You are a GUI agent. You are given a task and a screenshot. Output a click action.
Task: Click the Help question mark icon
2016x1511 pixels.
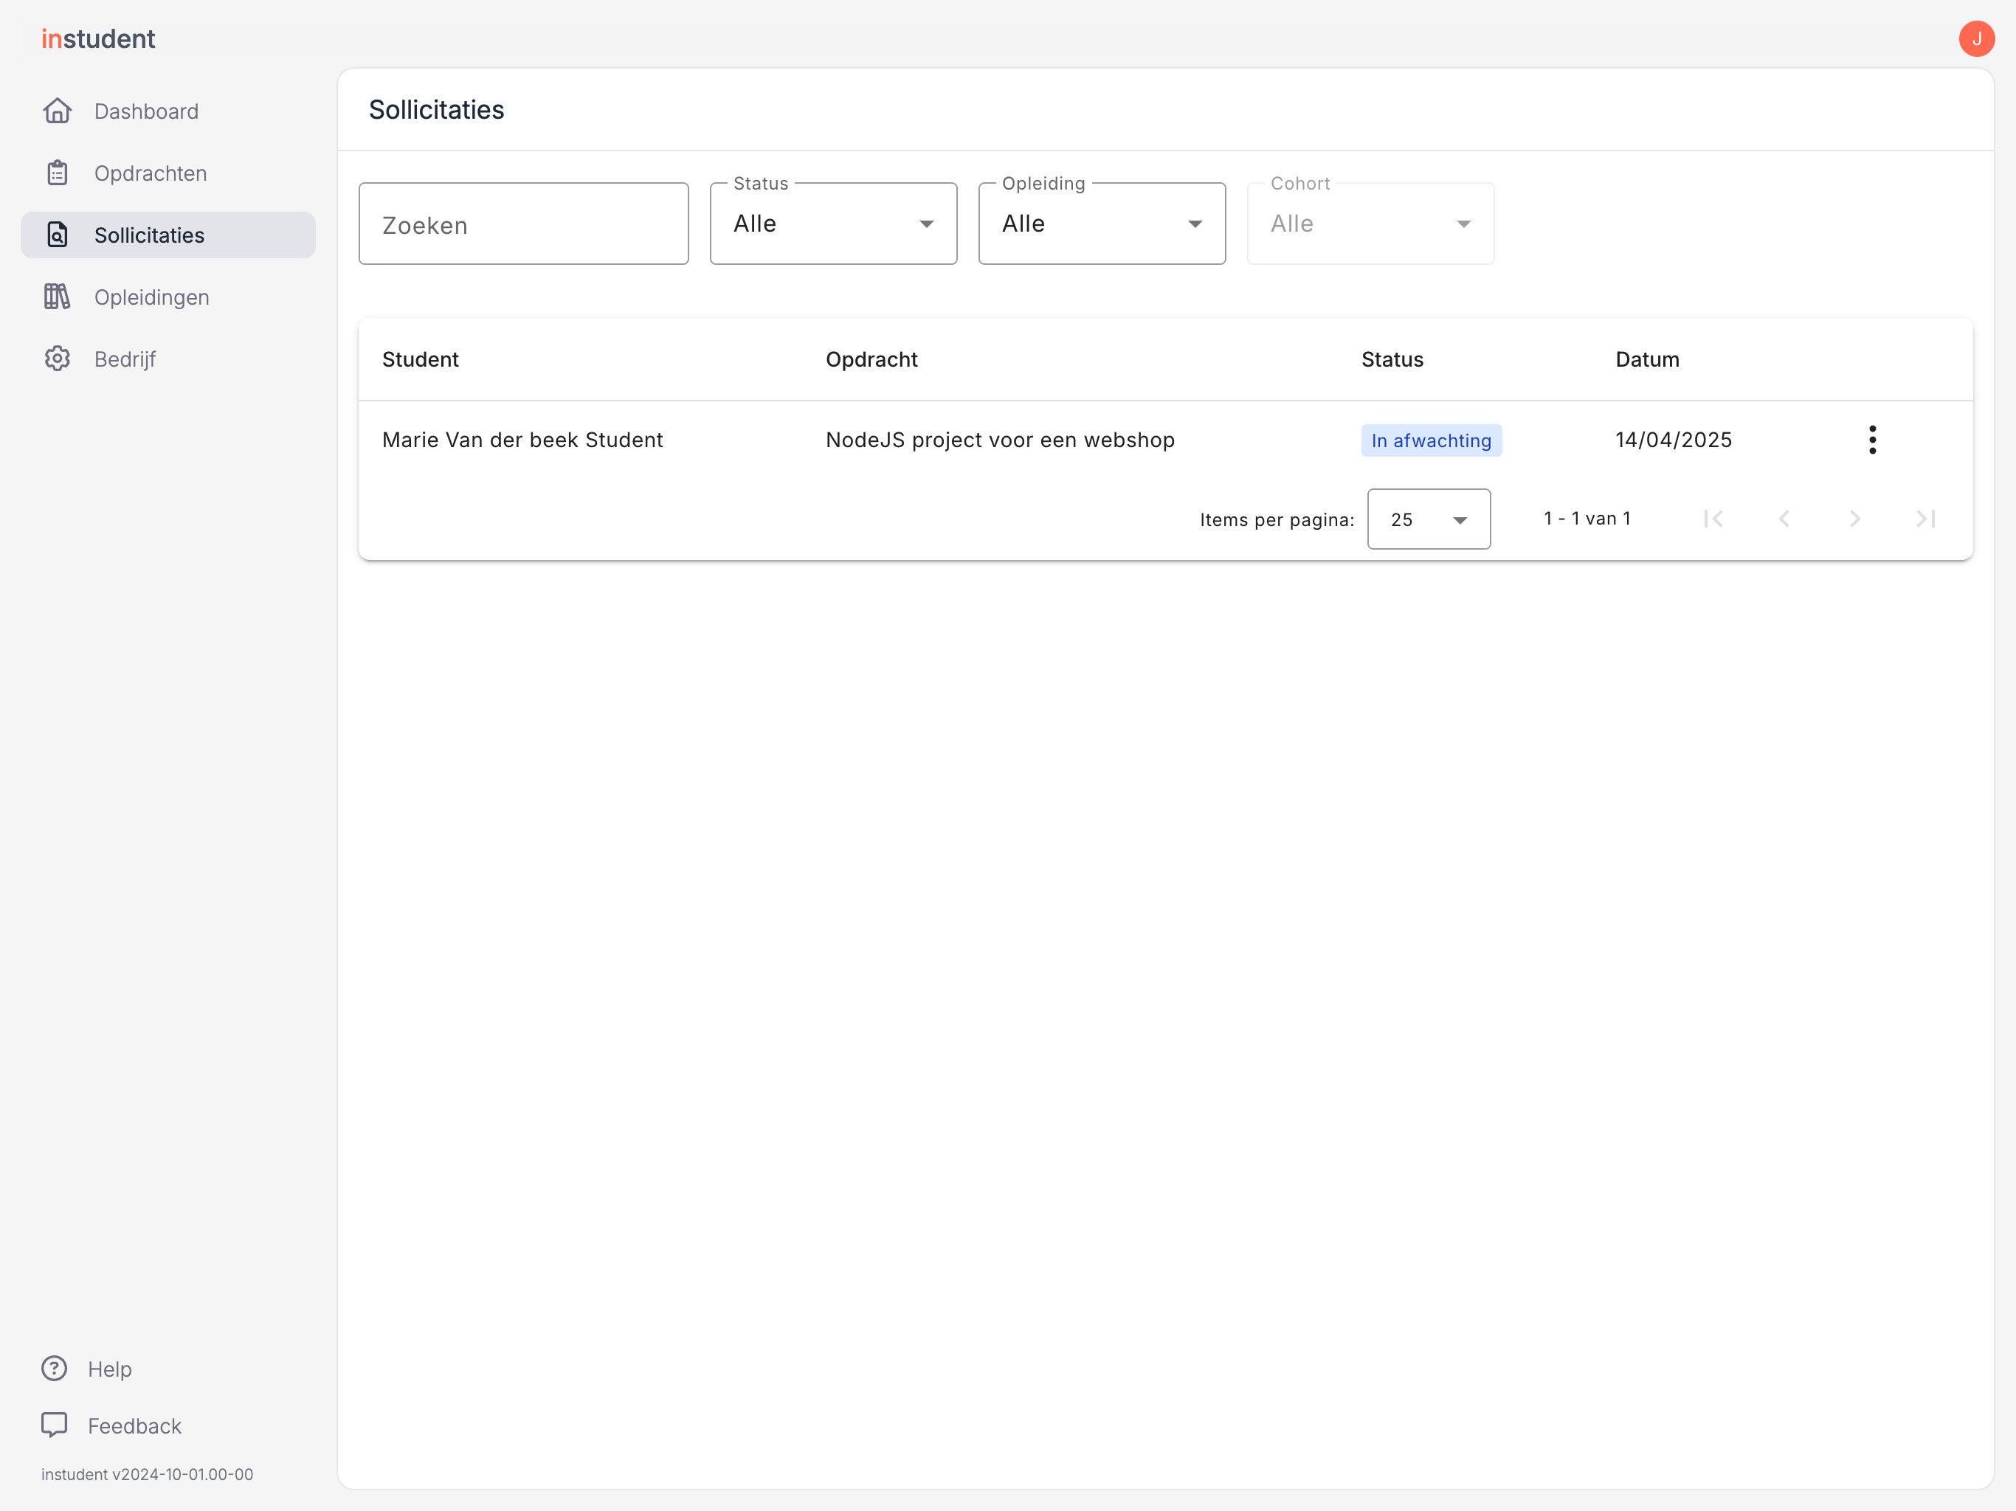pyautogui.click(x=55, y=1369)
